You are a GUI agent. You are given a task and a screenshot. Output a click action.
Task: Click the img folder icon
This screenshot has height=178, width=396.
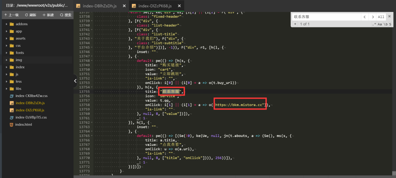pyautogui.click(x=11, y=60)
